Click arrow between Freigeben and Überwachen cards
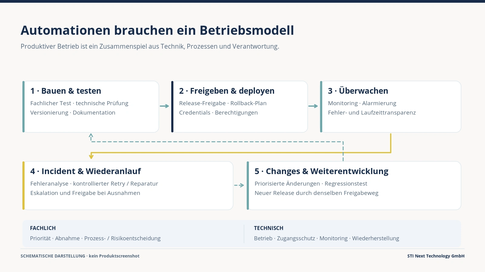 313,106
